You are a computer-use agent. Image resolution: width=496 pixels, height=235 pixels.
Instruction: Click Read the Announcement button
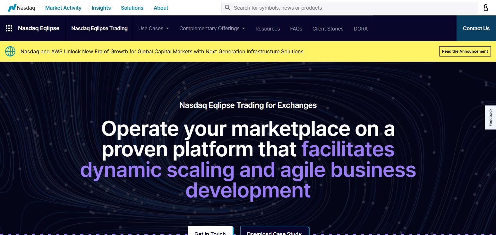pyautogui.click(x=465, y=51)
